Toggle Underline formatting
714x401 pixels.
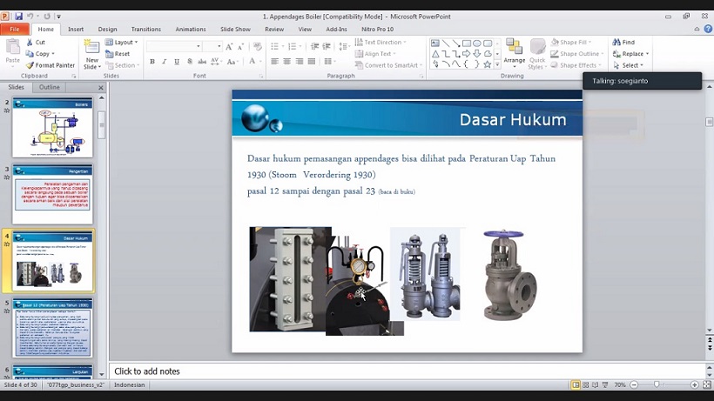click(177, 62)
